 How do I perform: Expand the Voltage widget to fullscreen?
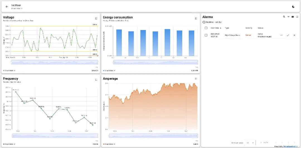pos(96,18)
